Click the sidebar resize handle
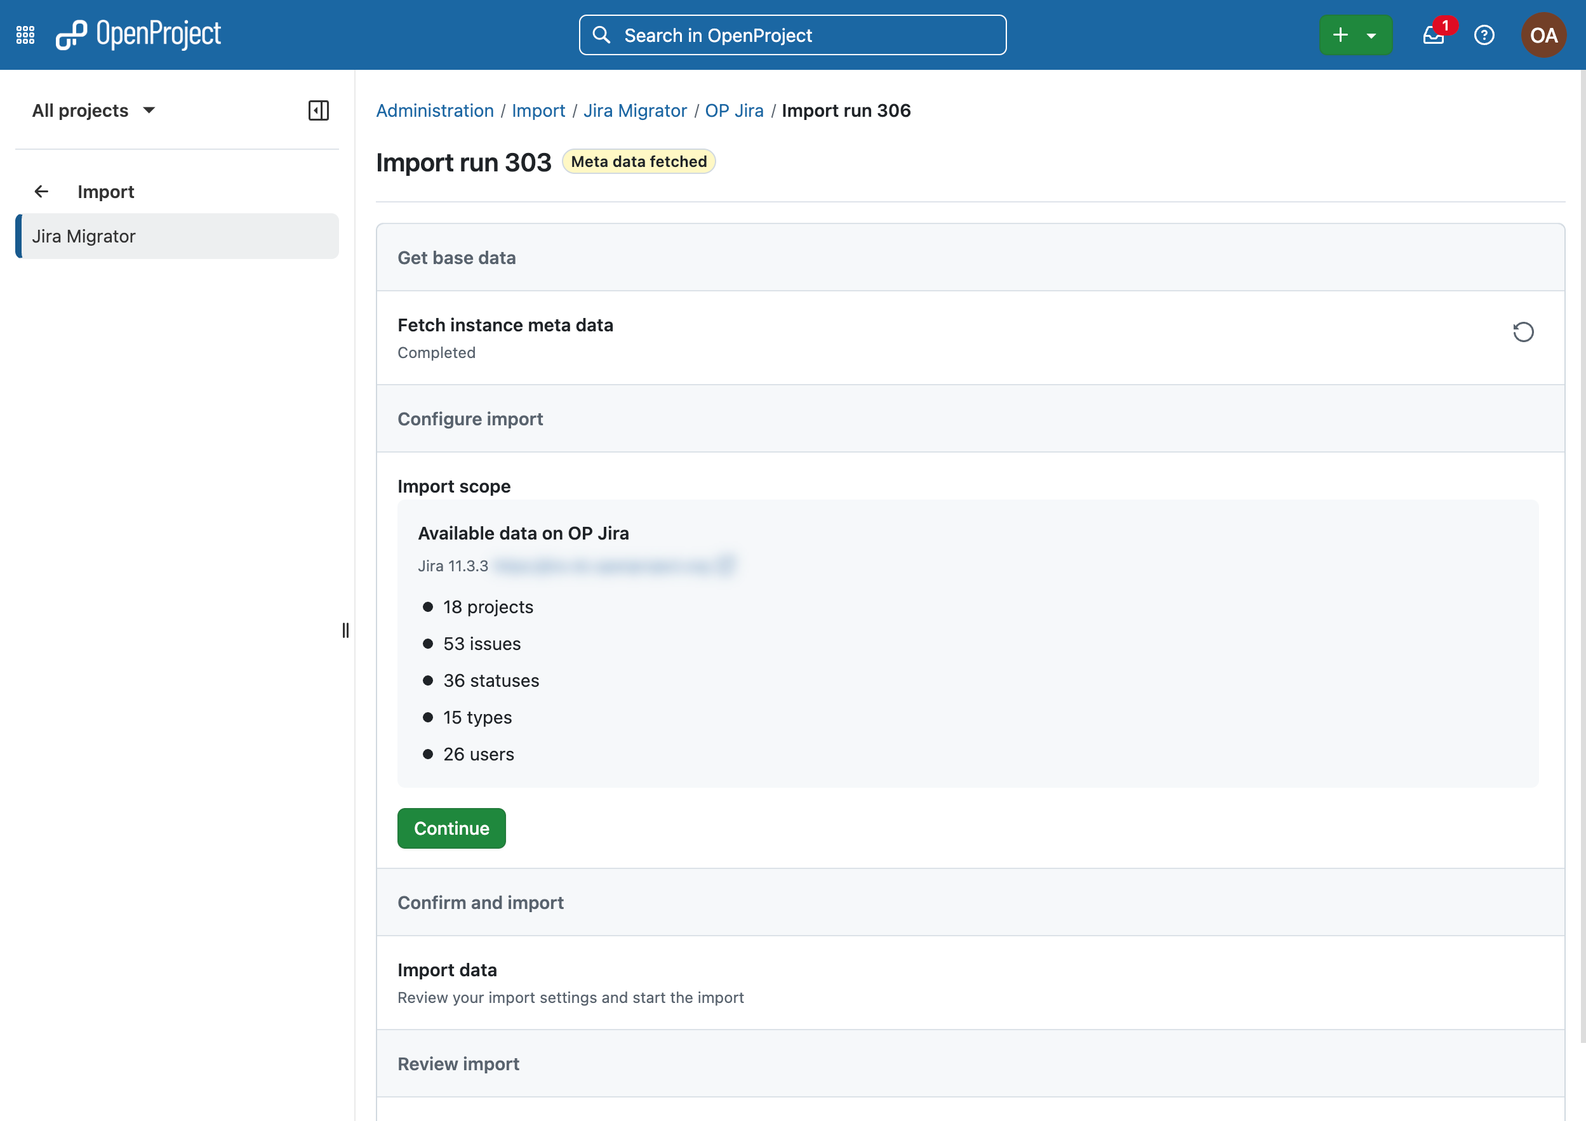1586x1121 pixels. point(345,630)
